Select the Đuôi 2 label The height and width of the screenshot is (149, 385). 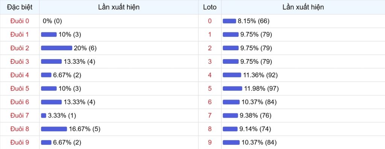coord(20,48)
